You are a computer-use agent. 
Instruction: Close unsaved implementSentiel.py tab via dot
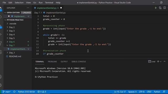coord(61,8)
